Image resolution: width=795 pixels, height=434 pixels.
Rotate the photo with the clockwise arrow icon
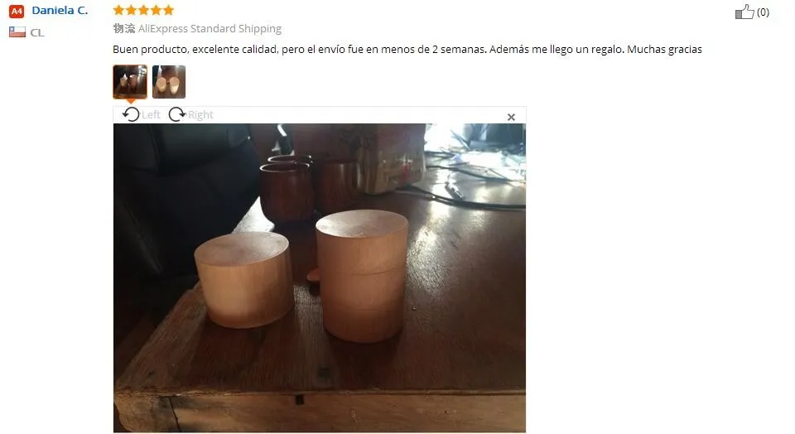click(177, 114)
